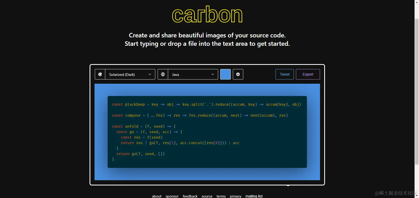Open the sponsor footer link
The image size is (419, 198).
172,196
